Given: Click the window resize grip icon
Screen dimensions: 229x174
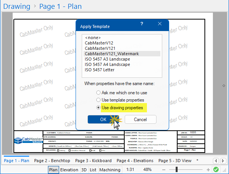Looking at the screenshot, I should [x=224, y=170].
